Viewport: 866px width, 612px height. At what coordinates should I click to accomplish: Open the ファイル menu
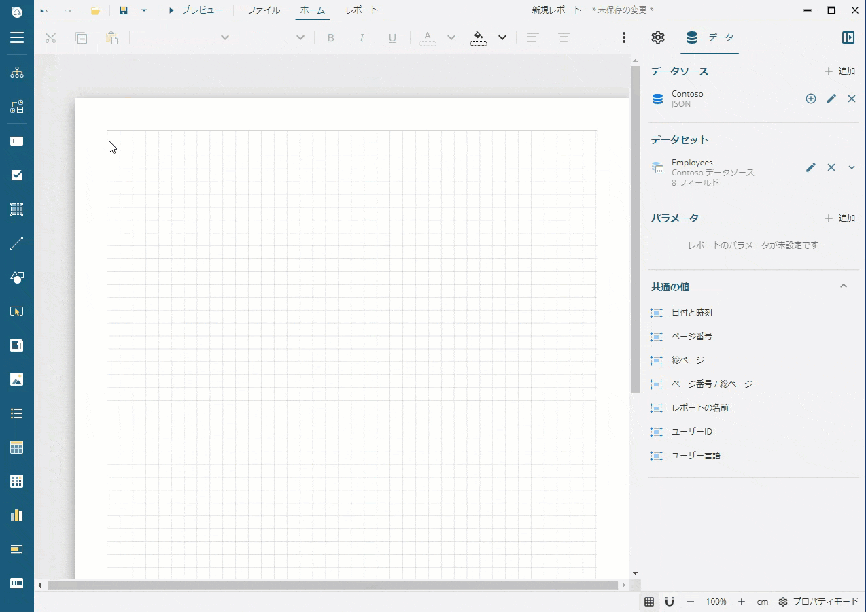263,10
